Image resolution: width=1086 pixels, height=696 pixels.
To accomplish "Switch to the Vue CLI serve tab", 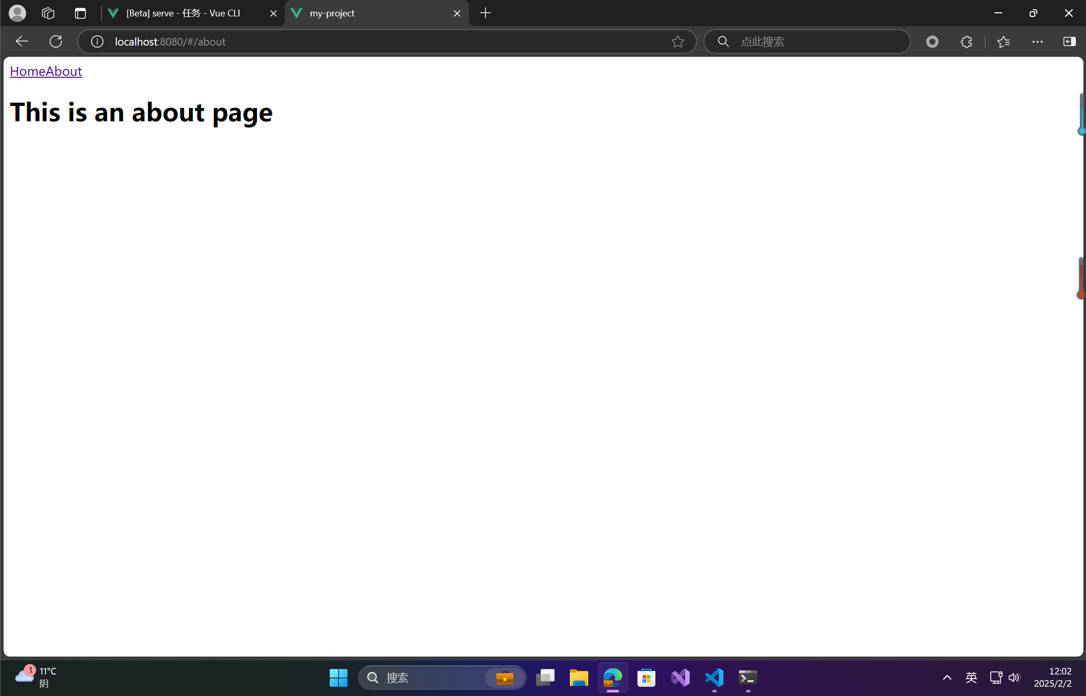I will pyautogui.click(x=183, y=13).
